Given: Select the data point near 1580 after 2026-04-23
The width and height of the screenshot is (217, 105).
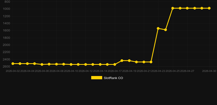Looking at the screenshot, I should 166,30.
